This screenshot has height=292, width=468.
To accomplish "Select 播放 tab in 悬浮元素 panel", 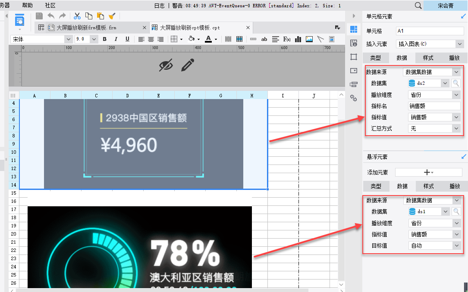I will (x=455, y=186).
